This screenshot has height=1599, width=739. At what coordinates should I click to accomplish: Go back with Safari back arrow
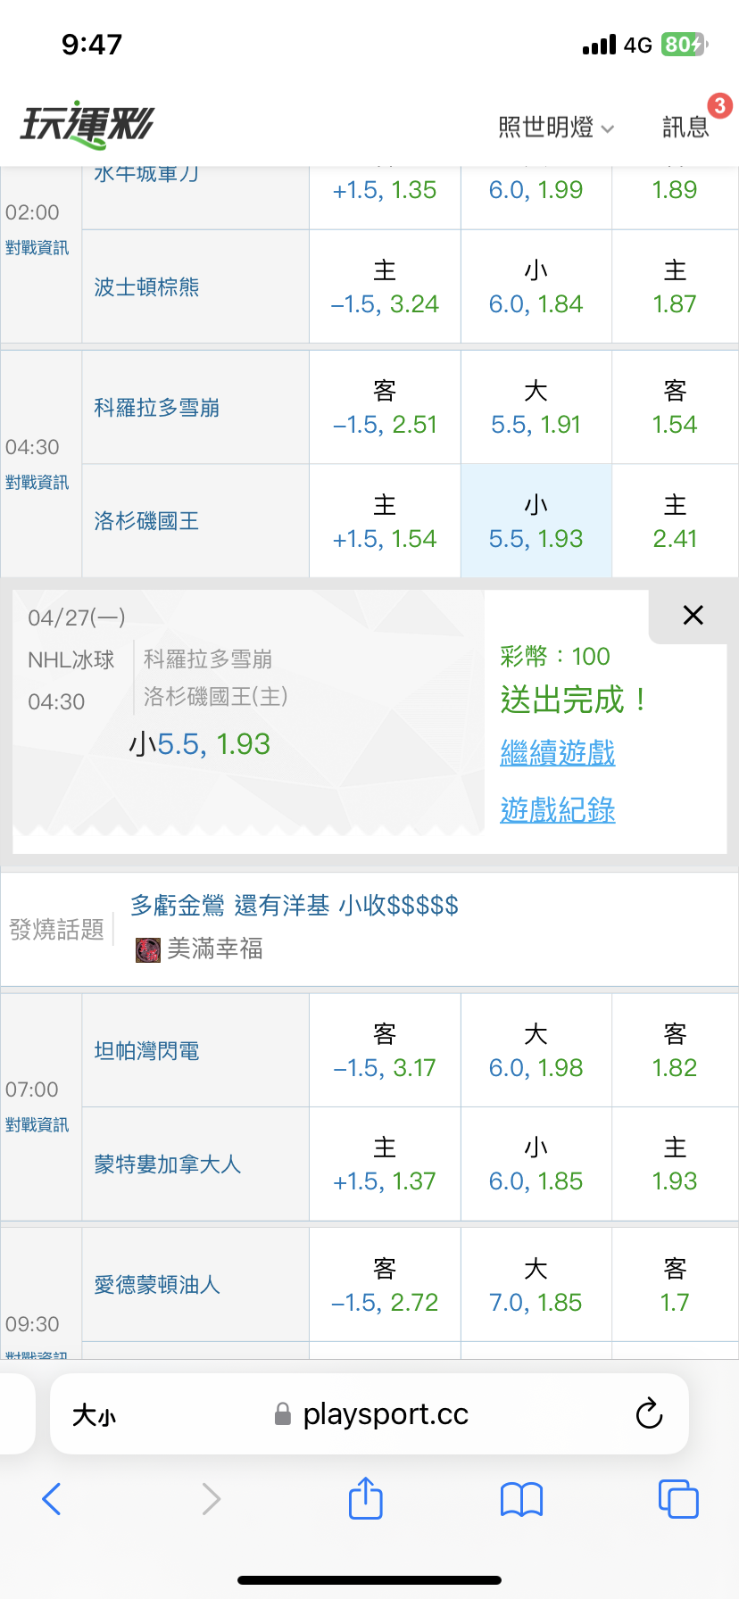click(x=52, y=1499)
